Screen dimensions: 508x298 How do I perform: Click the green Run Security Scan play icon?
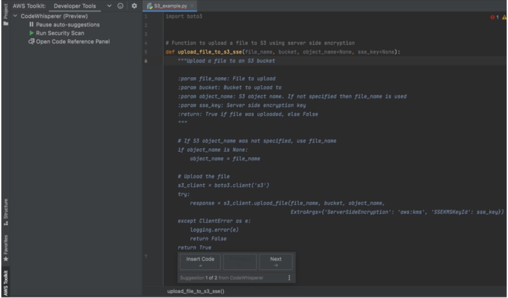[x=31, y=33]
